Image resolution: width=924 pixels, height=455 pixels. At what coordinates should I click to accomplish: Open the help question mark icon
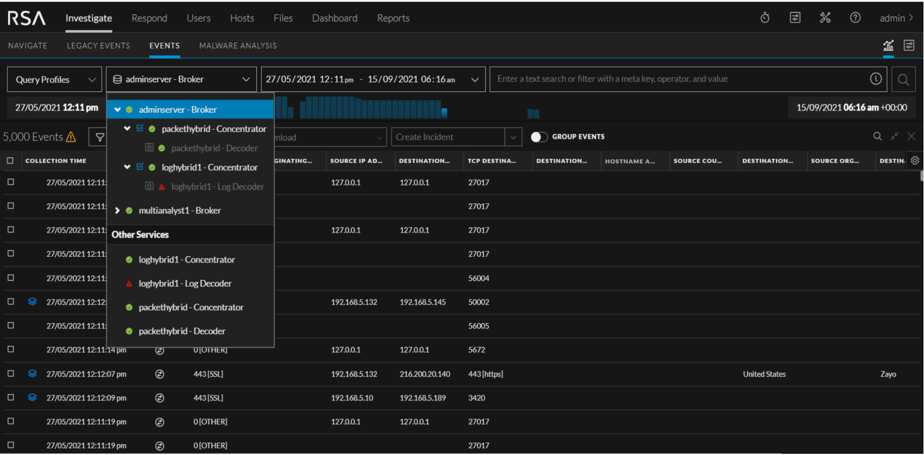click(x=855, y=18)
